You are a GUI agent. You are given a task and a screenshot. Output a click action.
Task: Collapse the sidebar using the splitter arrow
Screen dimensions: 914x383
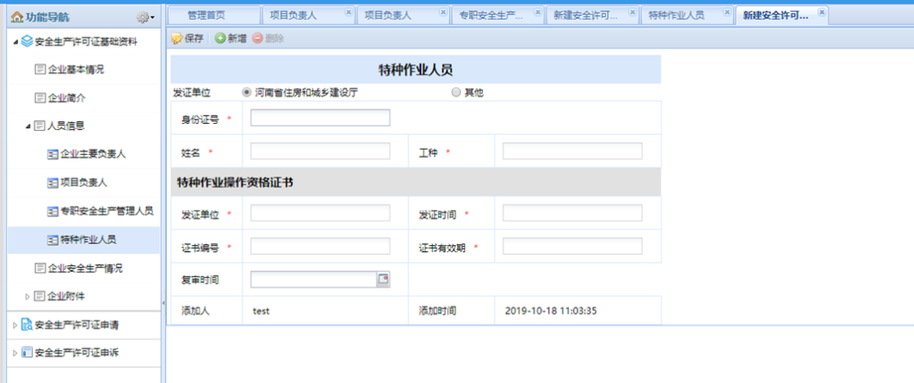point(164,303)
